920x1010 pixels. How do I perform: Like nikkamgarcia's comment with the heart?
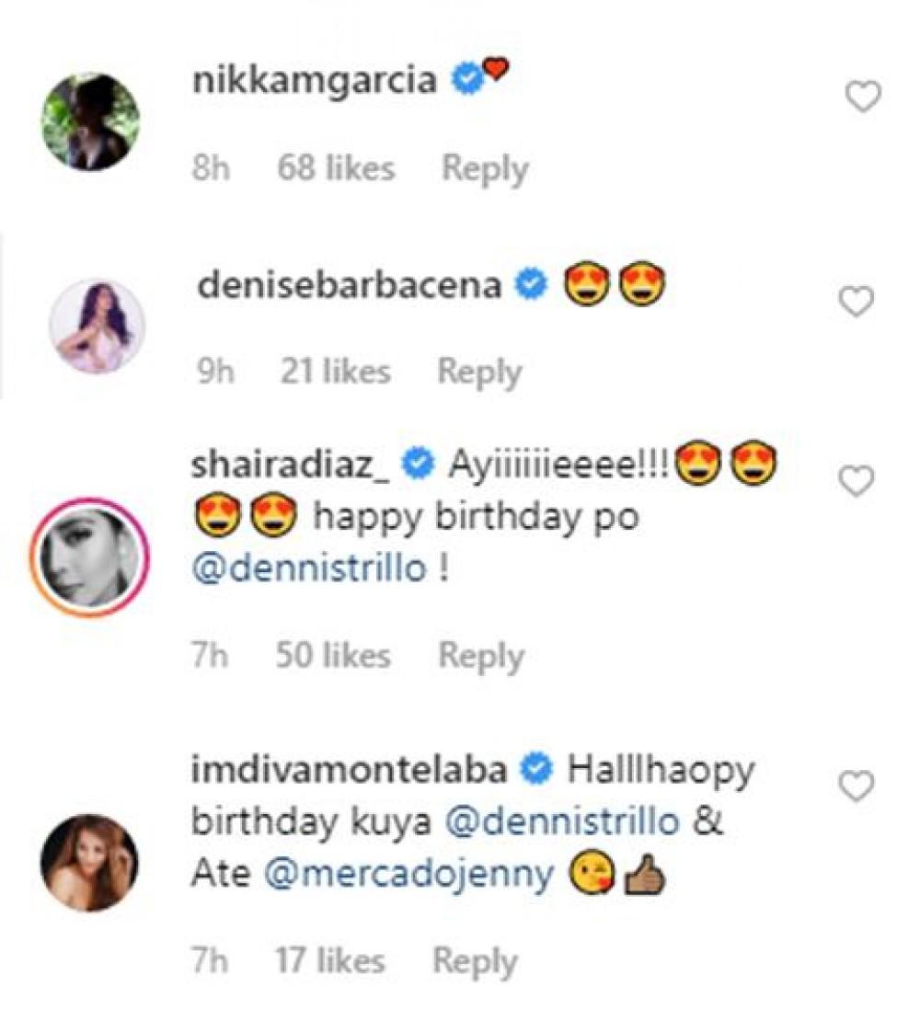click(x=863, y=97)
